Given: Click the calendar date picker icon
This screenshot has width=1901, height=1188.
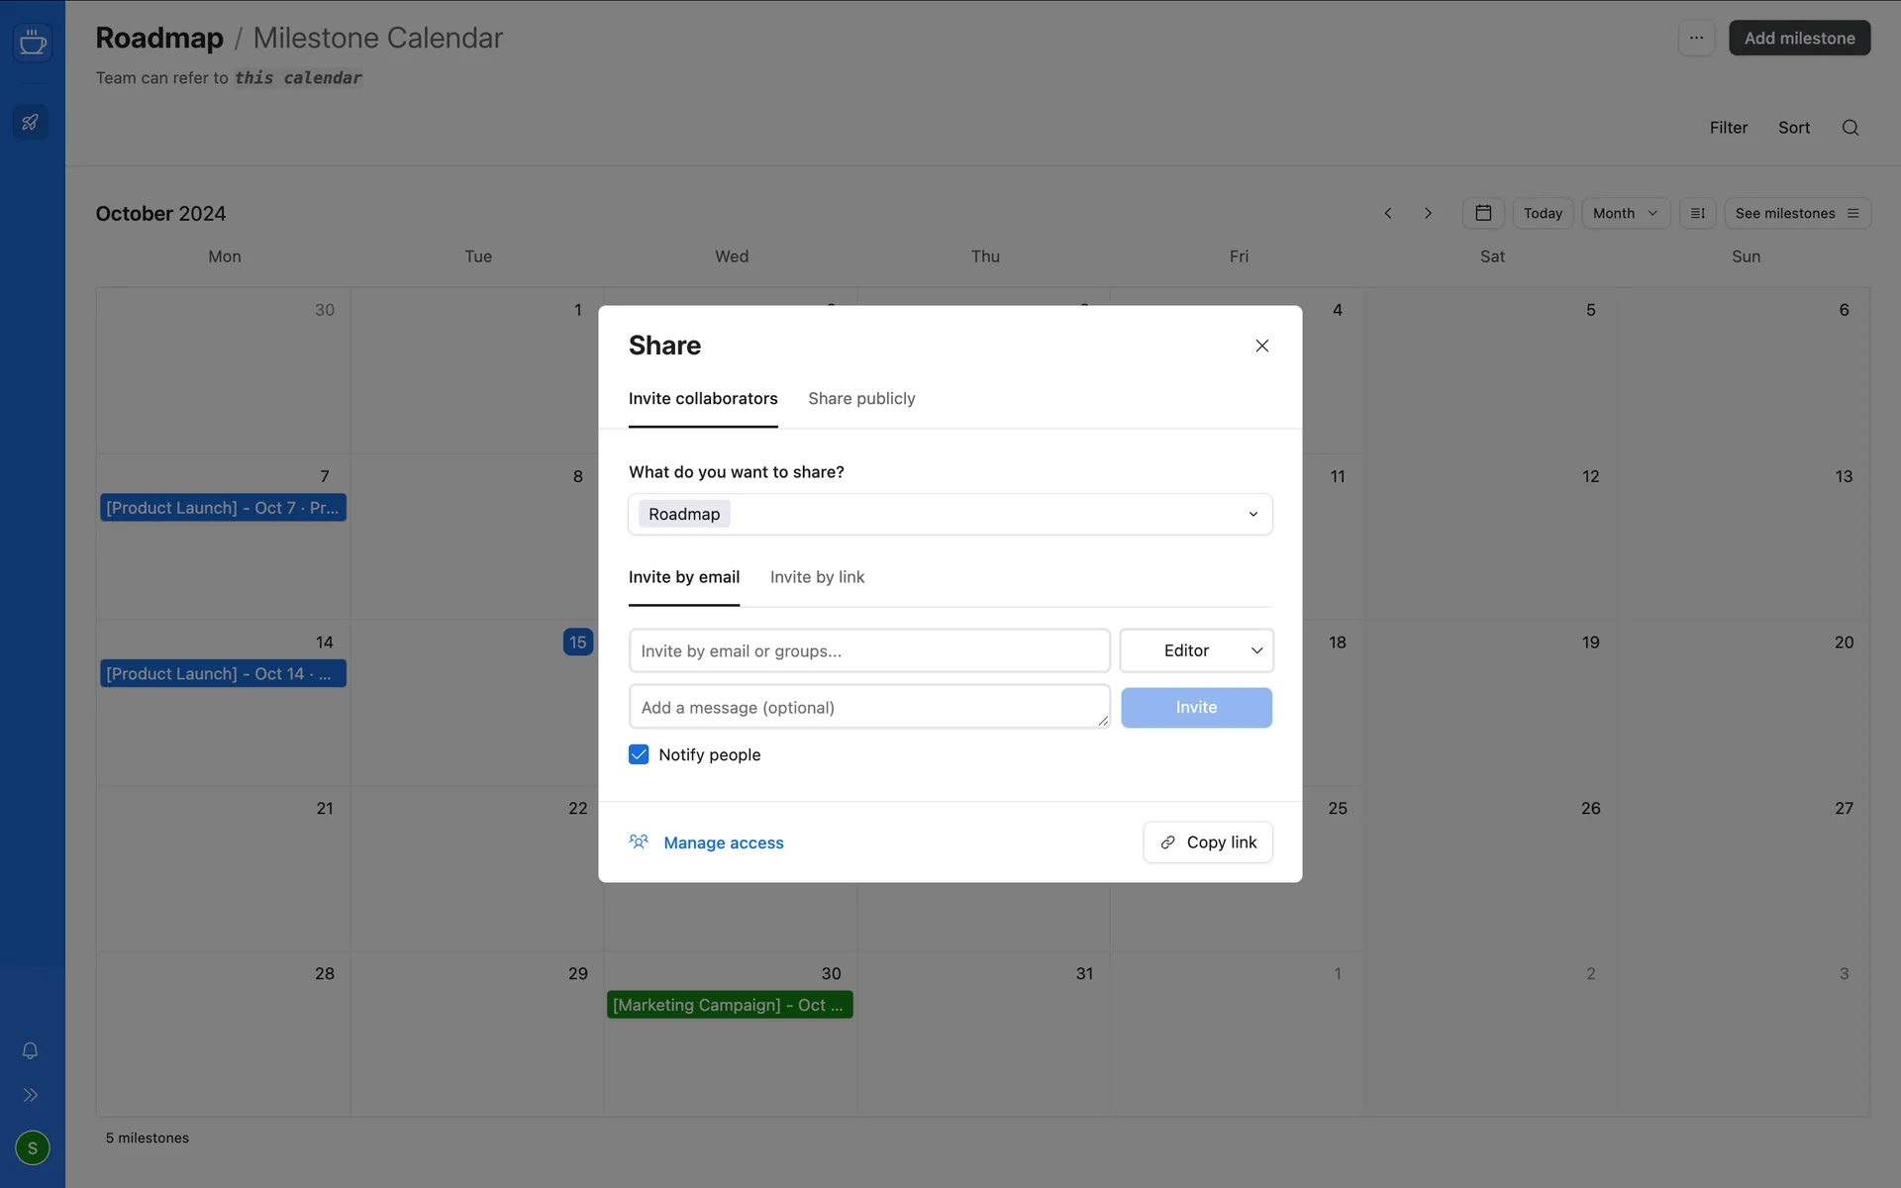Looking at the screenshot, I should pyautogui.click(x=1483, y=213).
